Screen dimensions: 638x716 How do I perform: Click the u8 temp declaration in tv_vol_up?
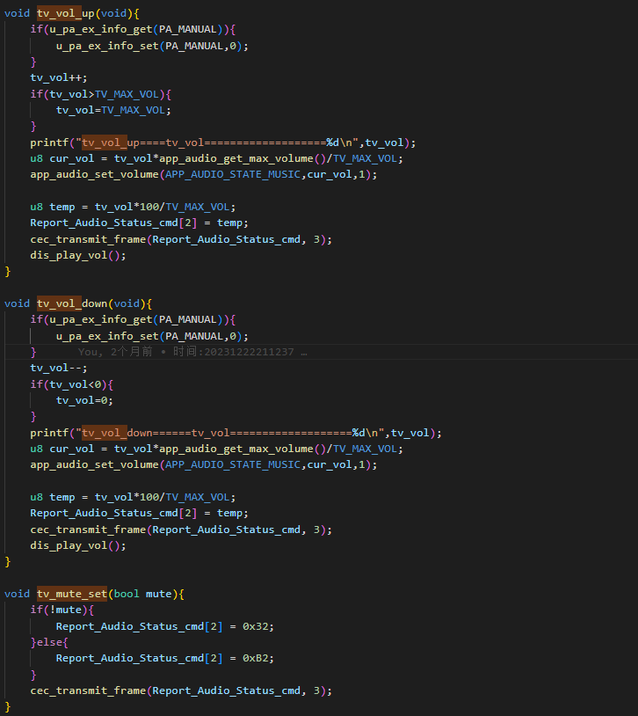pos(133,207)
